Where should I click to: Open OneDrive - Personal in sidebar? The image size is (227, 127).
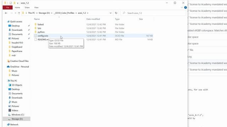tap(20, 67)
